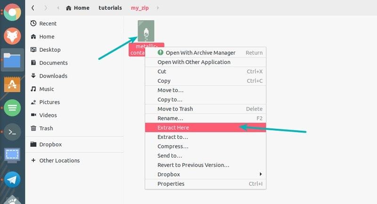Open Documents folder in the sidebar
This screenshot has width=377, height=204.
click(53, 63)
